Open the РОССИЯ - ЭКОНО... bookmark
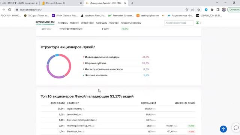This screenshot has height=135, width=240. tap(10, 16)
